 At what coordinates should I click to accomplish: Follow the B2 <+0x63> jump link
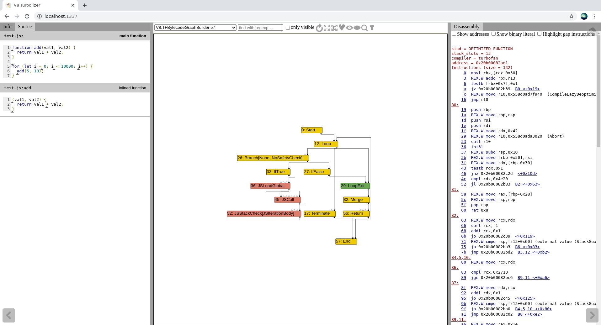coord(527,184)
